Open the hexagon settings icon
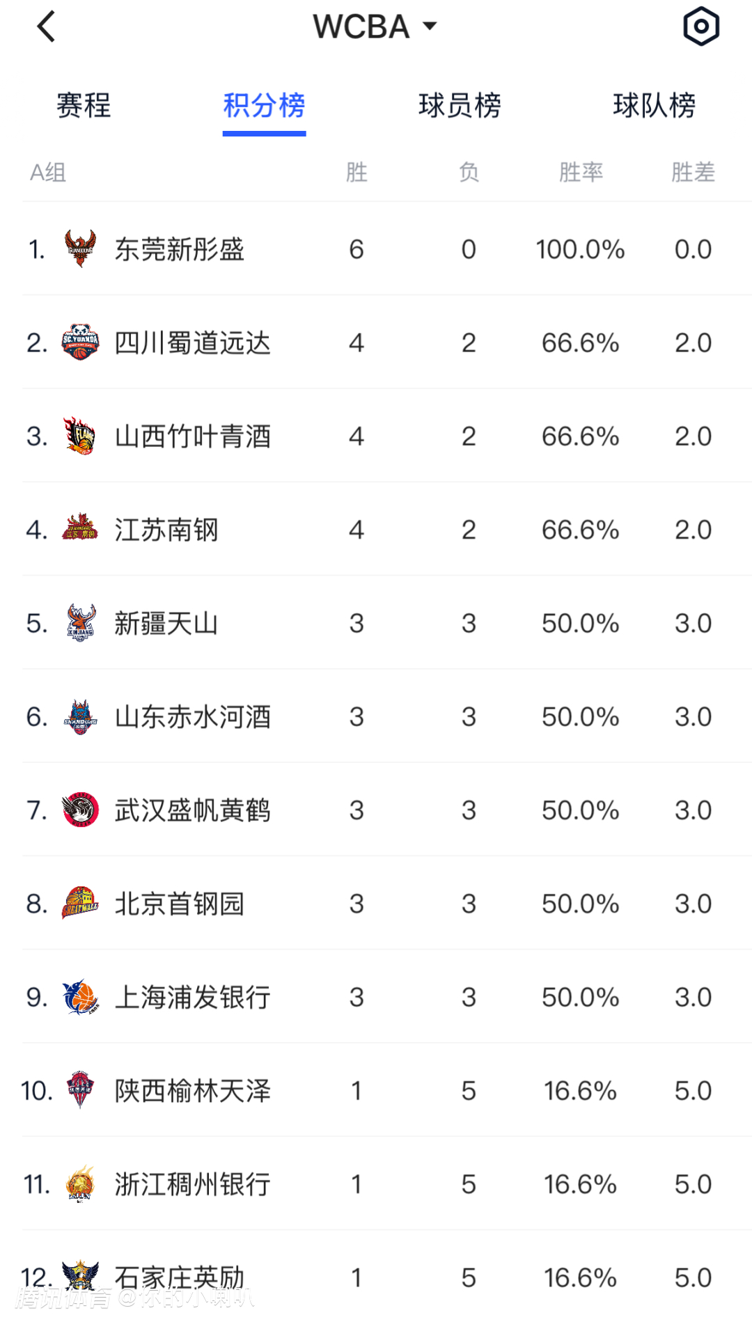Viewport: 752px width, 1322px height. pos(700,26)
